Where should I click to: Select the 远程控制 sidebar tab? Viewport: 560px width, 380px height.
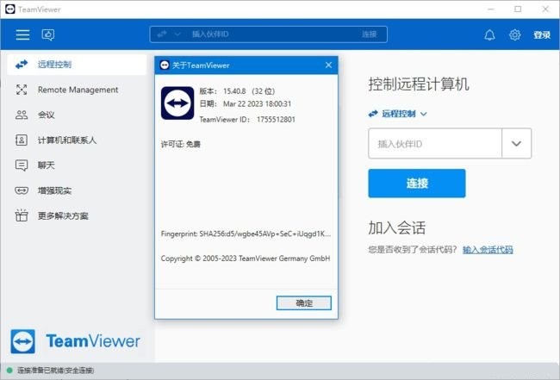77,65
